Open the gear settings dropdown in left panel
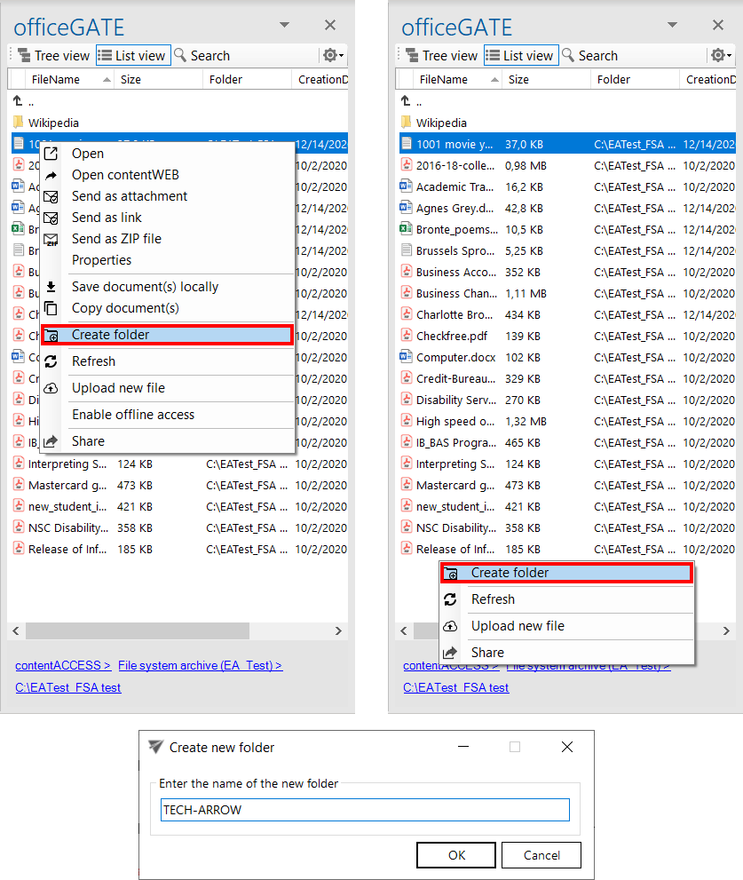The image size is (743, 880). (332, 55)
